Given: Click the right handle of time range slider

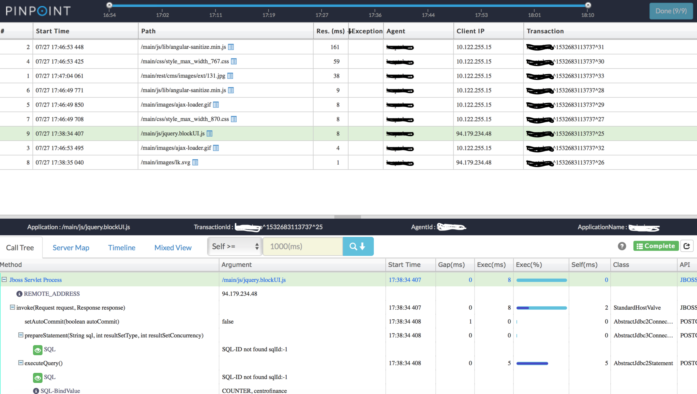Looking at the screenshot, I should (588, 5).
